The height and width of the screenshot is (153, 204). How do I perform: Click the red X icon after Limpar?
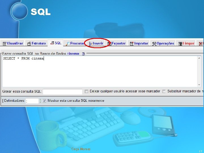click(201, 44)
